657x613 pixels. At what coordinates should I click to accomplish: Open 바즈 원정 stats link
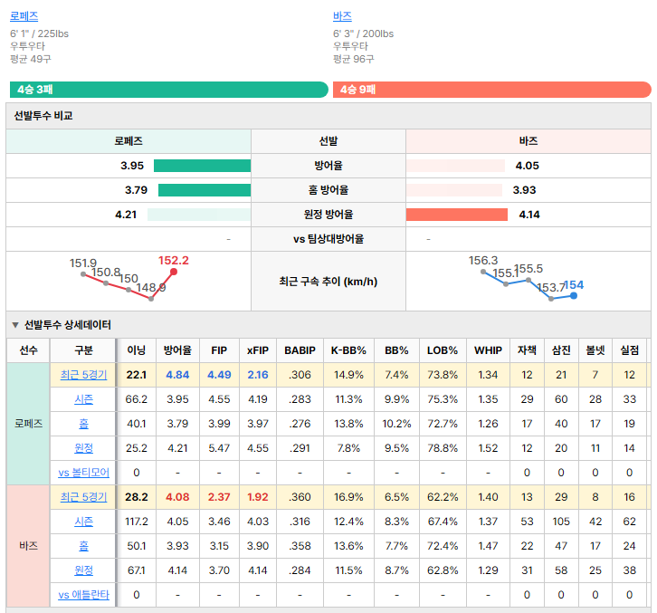click(x=83, y=570)
